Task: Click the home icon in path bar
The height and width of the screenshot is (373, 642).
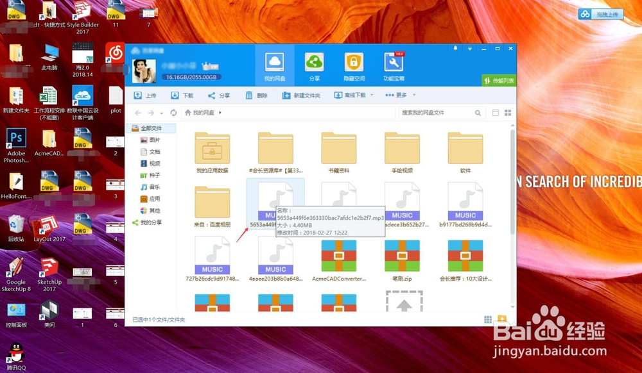Action: 188,113
